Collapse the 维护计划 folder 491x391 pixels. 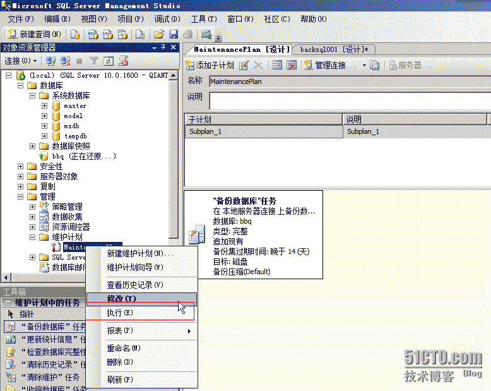(33, 237)
